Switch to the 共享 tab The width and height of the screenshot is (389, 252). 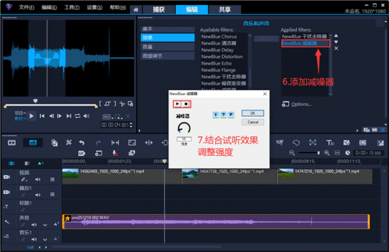pyautogui.click(x=217, y=10)
